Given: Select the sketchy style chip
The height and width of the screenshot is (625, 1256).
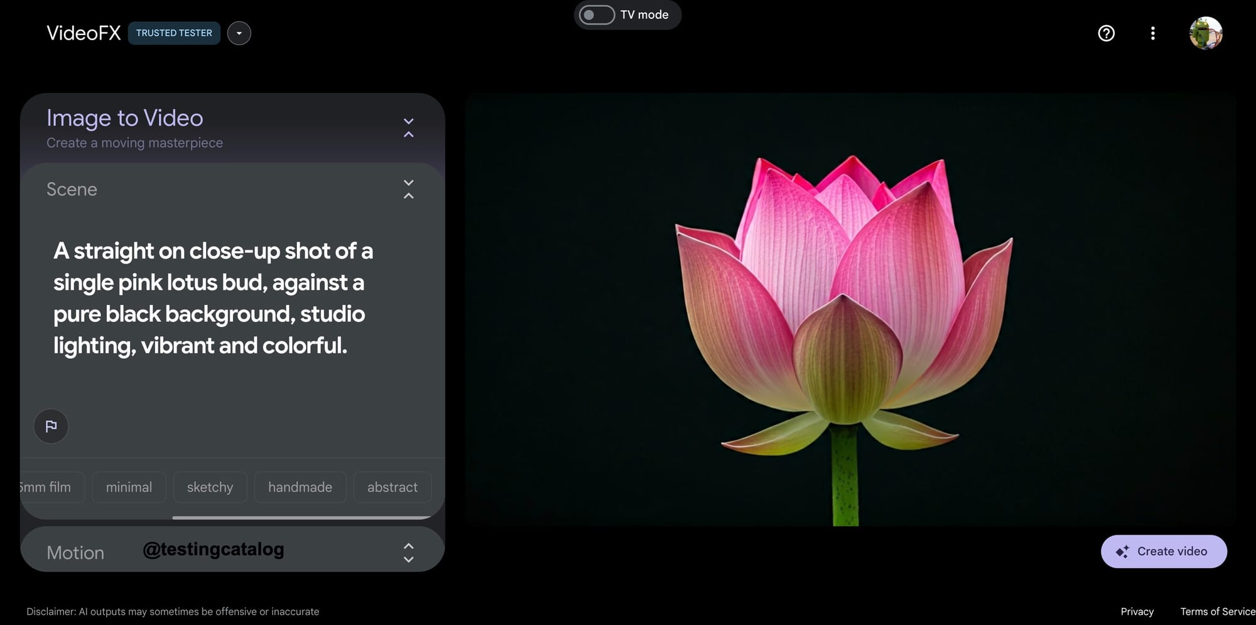Looking at the screenshot, I should pos(210,487).
